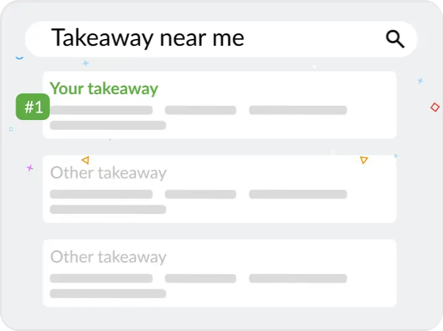Click the green #1 rank badge
Viewport: 443px width, 331px height.
(x=33, y=107)
